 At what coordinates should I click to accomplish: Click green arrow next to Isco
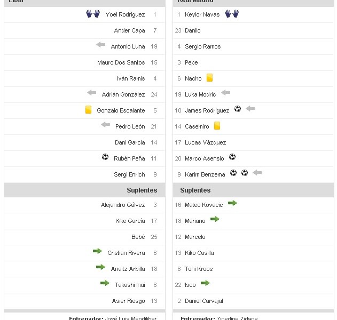(205, 283)
